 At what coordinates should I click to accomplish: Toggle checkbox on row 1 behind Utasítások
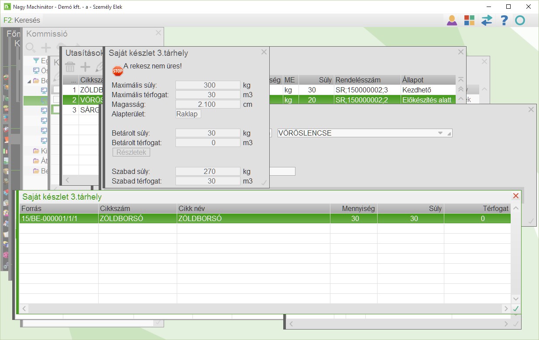(x=56, y=90)
